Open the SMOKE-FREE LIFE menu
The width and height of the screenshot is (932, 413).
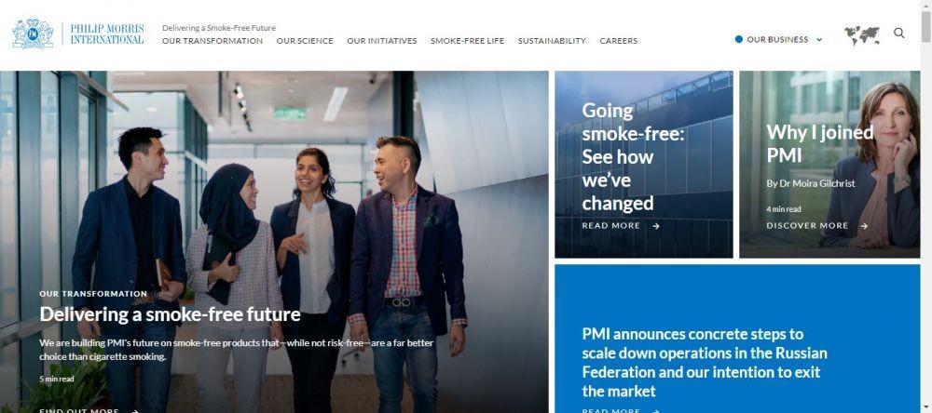[467, 41]
